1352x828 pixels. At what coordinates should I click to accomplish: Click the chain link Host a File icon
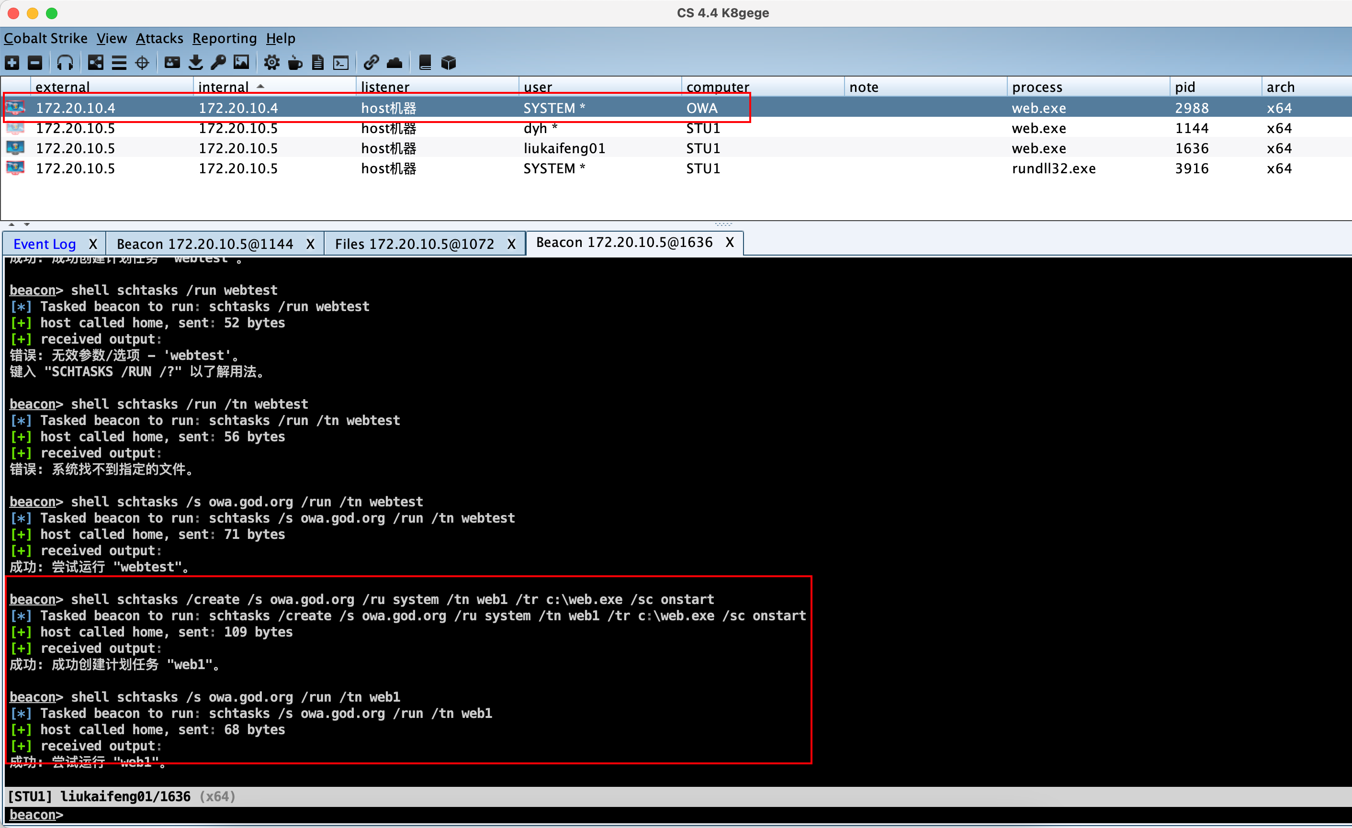click(x=372, y=63)
